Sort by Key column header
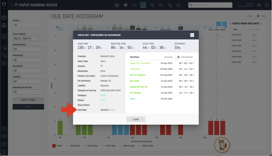The height and width of the screenshot is (156, 272). 235,30
